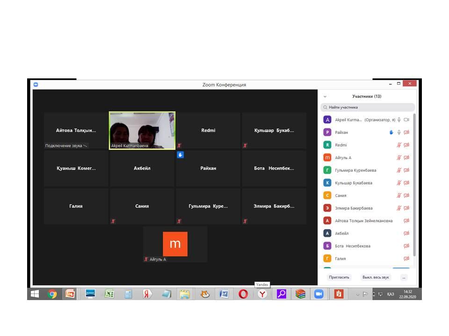Click the 'Найти участника' search field

click(368, 107)
